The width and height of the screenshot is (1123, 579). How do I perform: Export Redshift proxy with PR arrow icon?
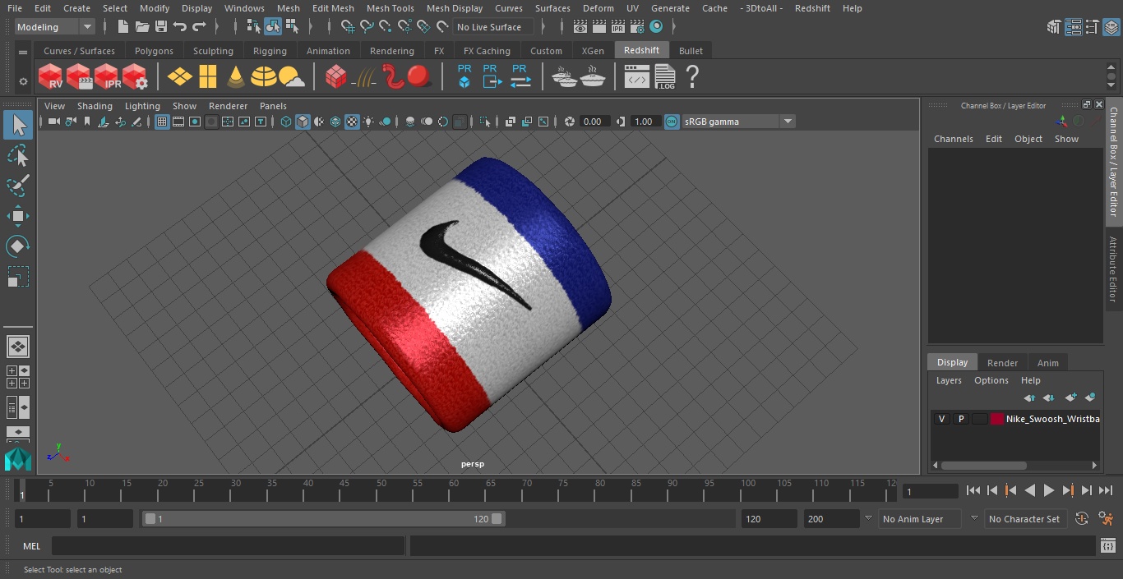(x=491, y=76)
